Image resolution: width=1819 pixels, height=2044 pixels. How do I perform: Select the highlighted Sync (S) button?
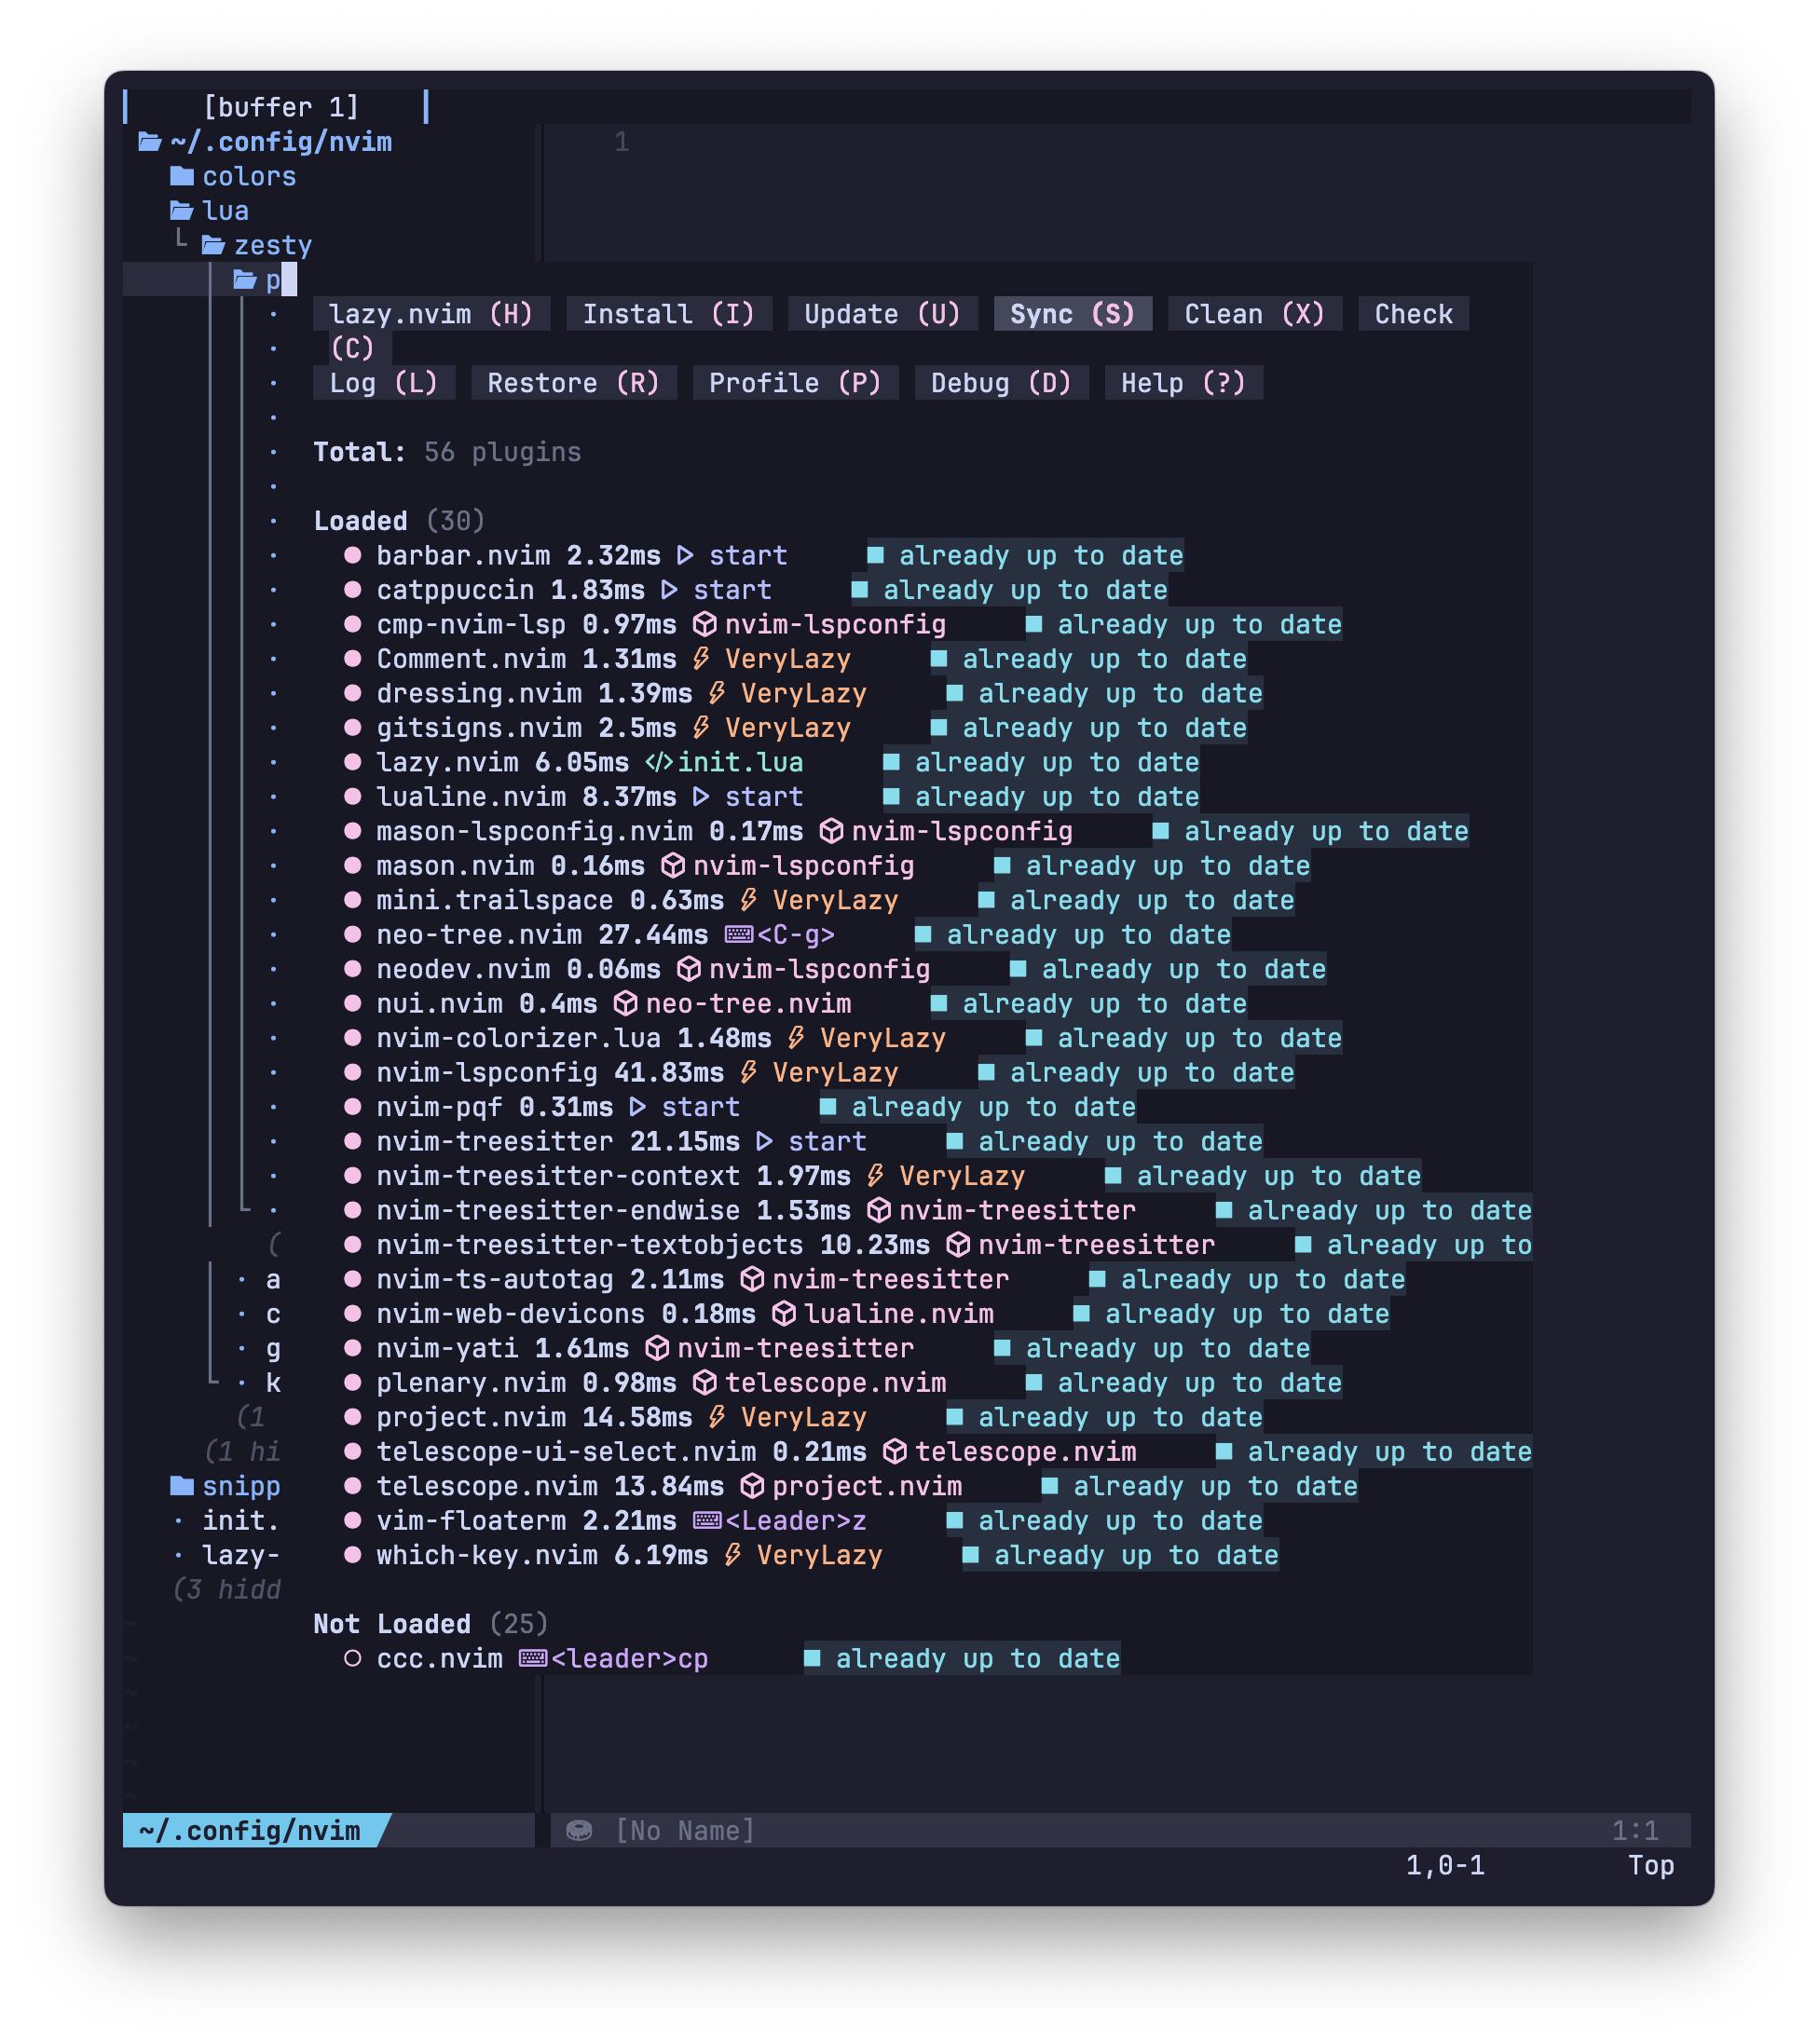(1072, 314)
